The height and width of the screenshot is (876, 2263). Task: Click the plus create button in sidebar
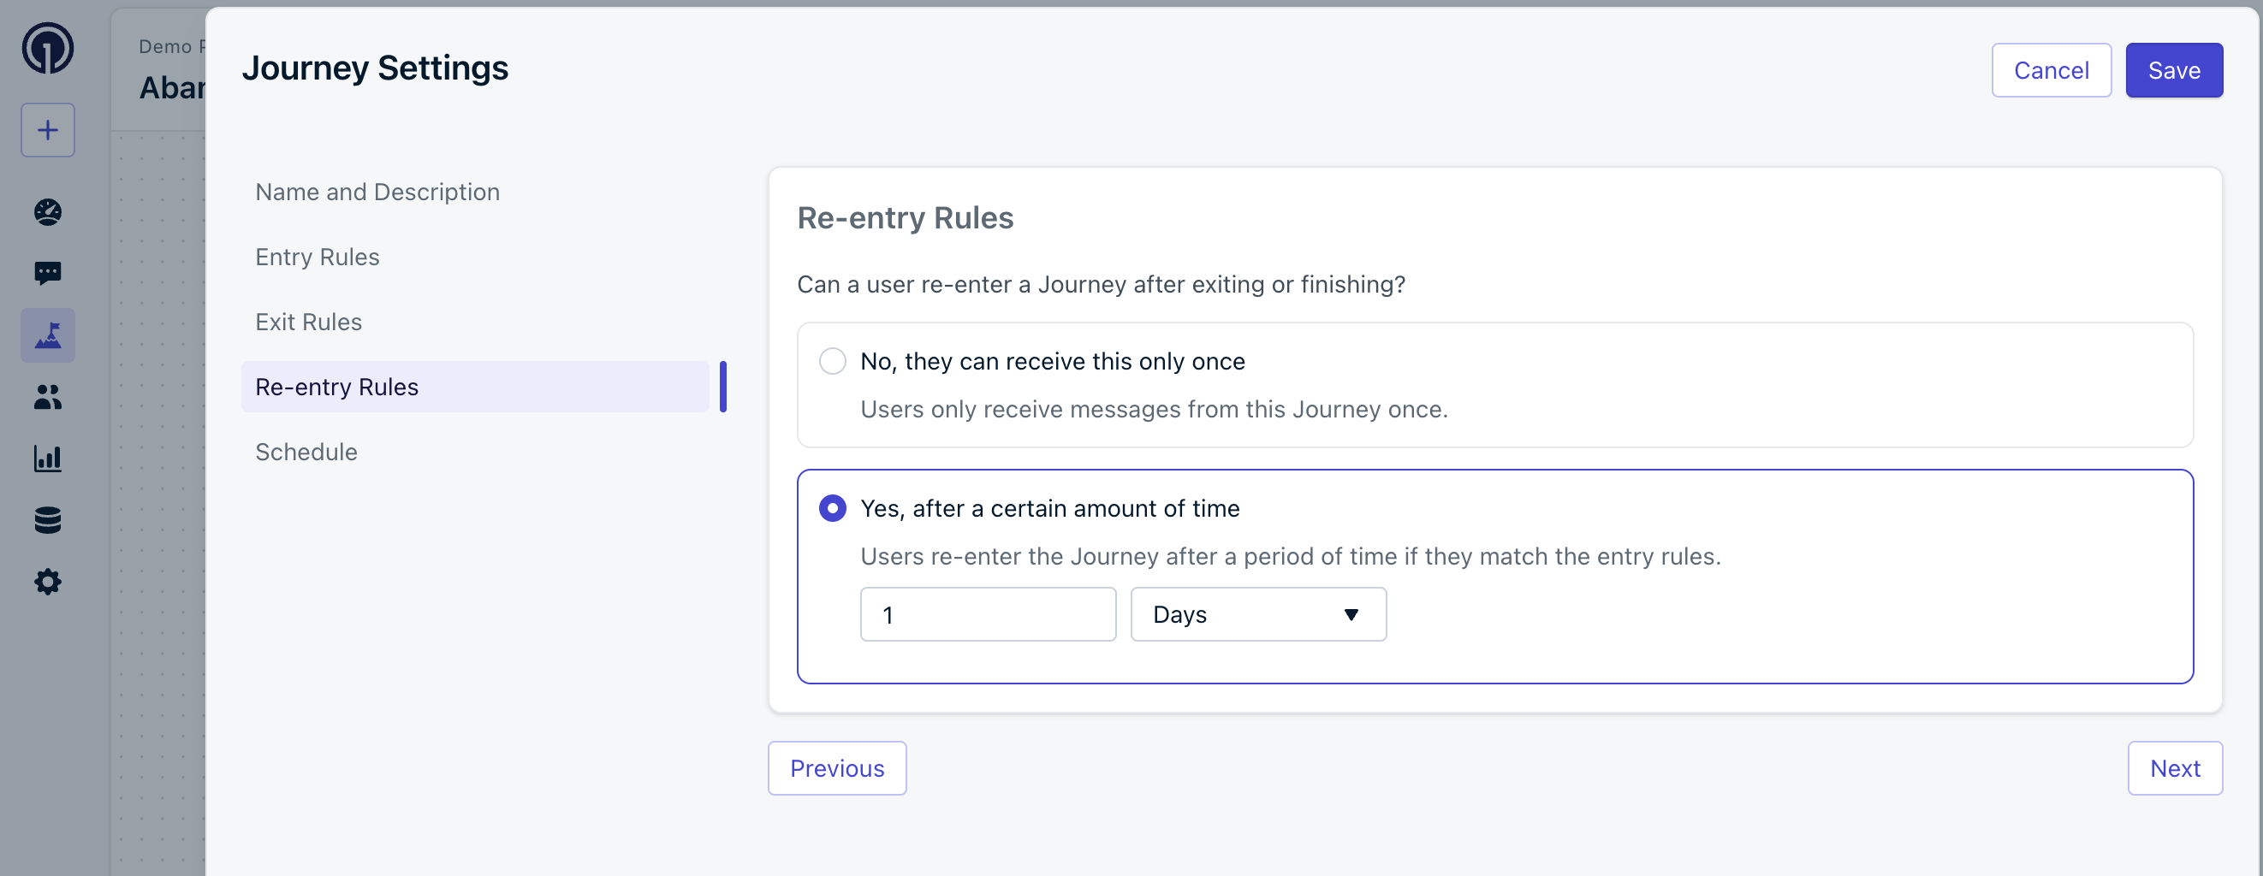pos(47,130)
